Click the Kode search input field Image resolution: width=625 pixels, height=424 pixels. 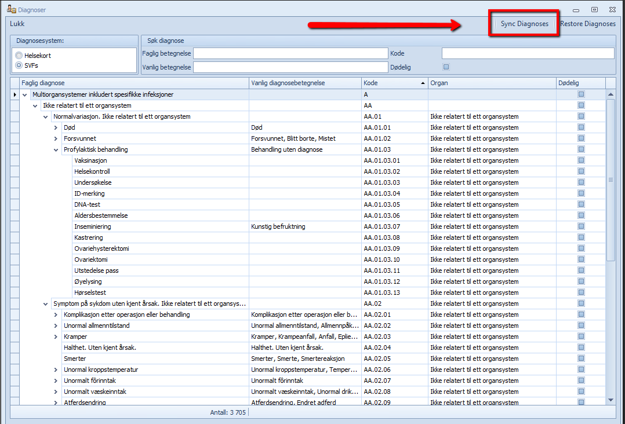coord(528,54)
